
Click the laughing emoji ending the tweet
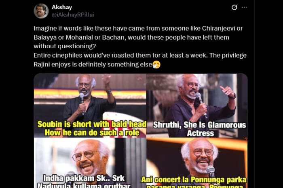click(156, 64)
